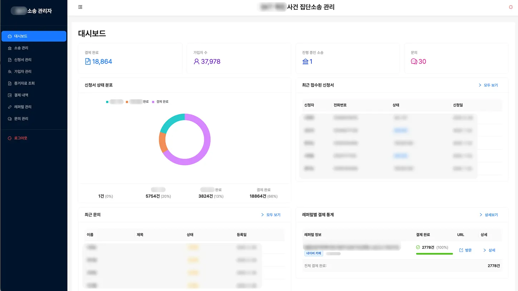Click the logout icon in the top header
This screenshot has height=291, width=518.
click(510, 7)
